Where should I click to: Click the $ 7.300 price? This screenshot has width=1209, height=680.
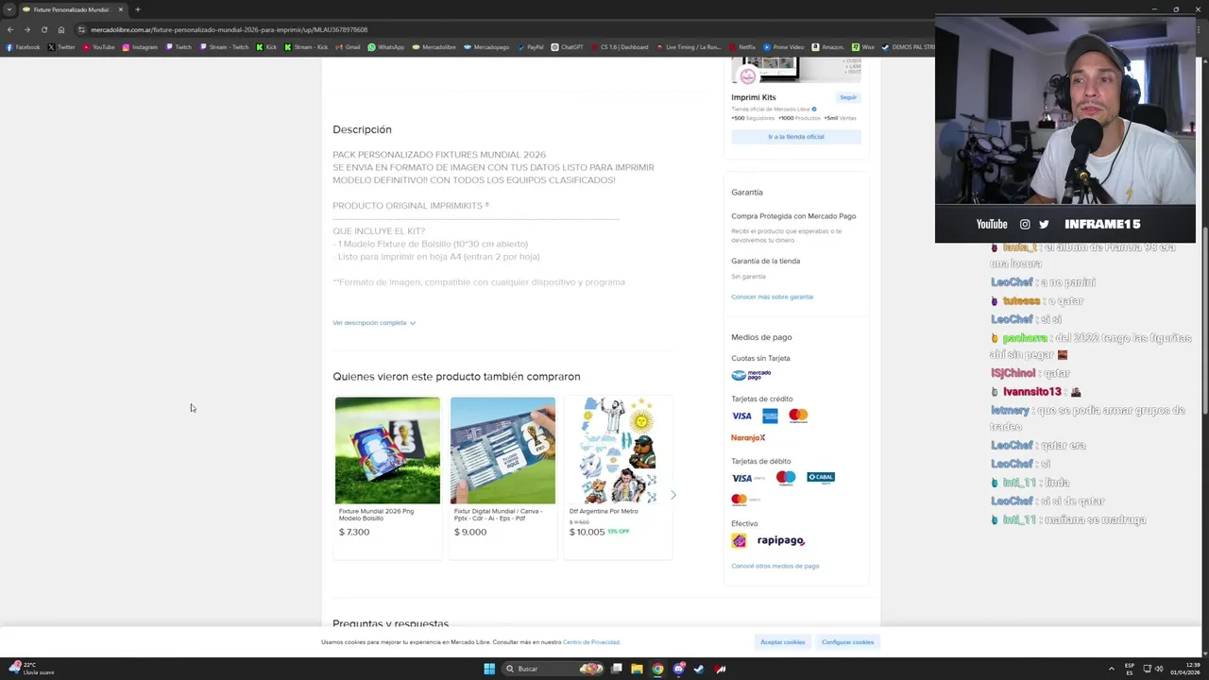pos(354,532)
